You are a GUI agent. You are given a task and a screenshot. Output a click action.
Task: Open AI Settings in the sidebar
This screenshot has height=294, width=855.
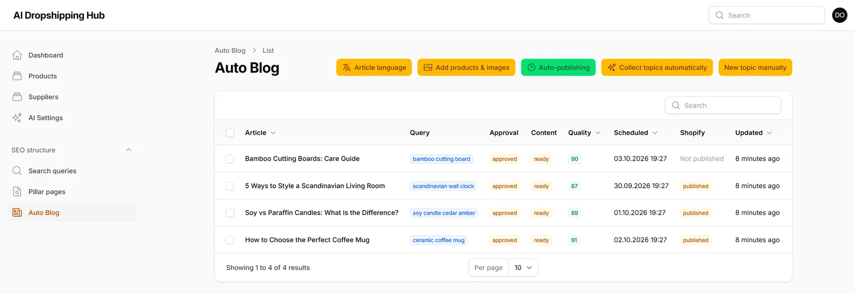coord(72,117)
